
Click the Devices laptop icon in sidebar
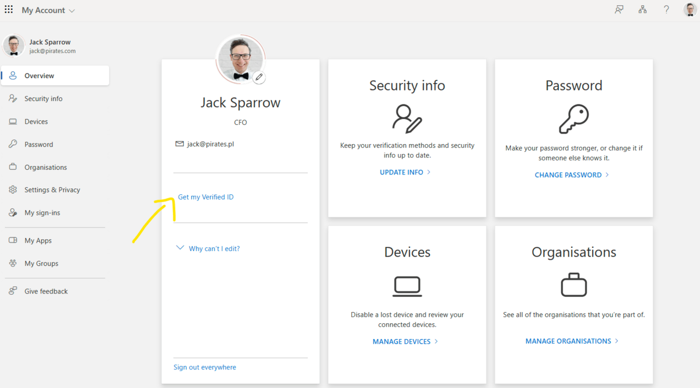point(14,121)
